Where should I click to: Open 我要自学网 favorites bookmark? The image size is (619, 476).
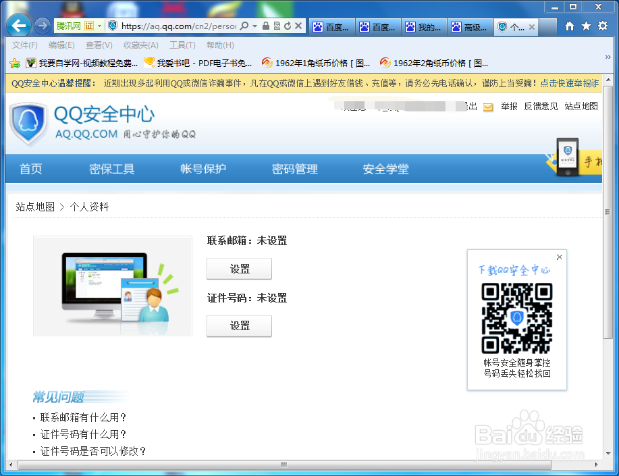(x=82, y=63)
